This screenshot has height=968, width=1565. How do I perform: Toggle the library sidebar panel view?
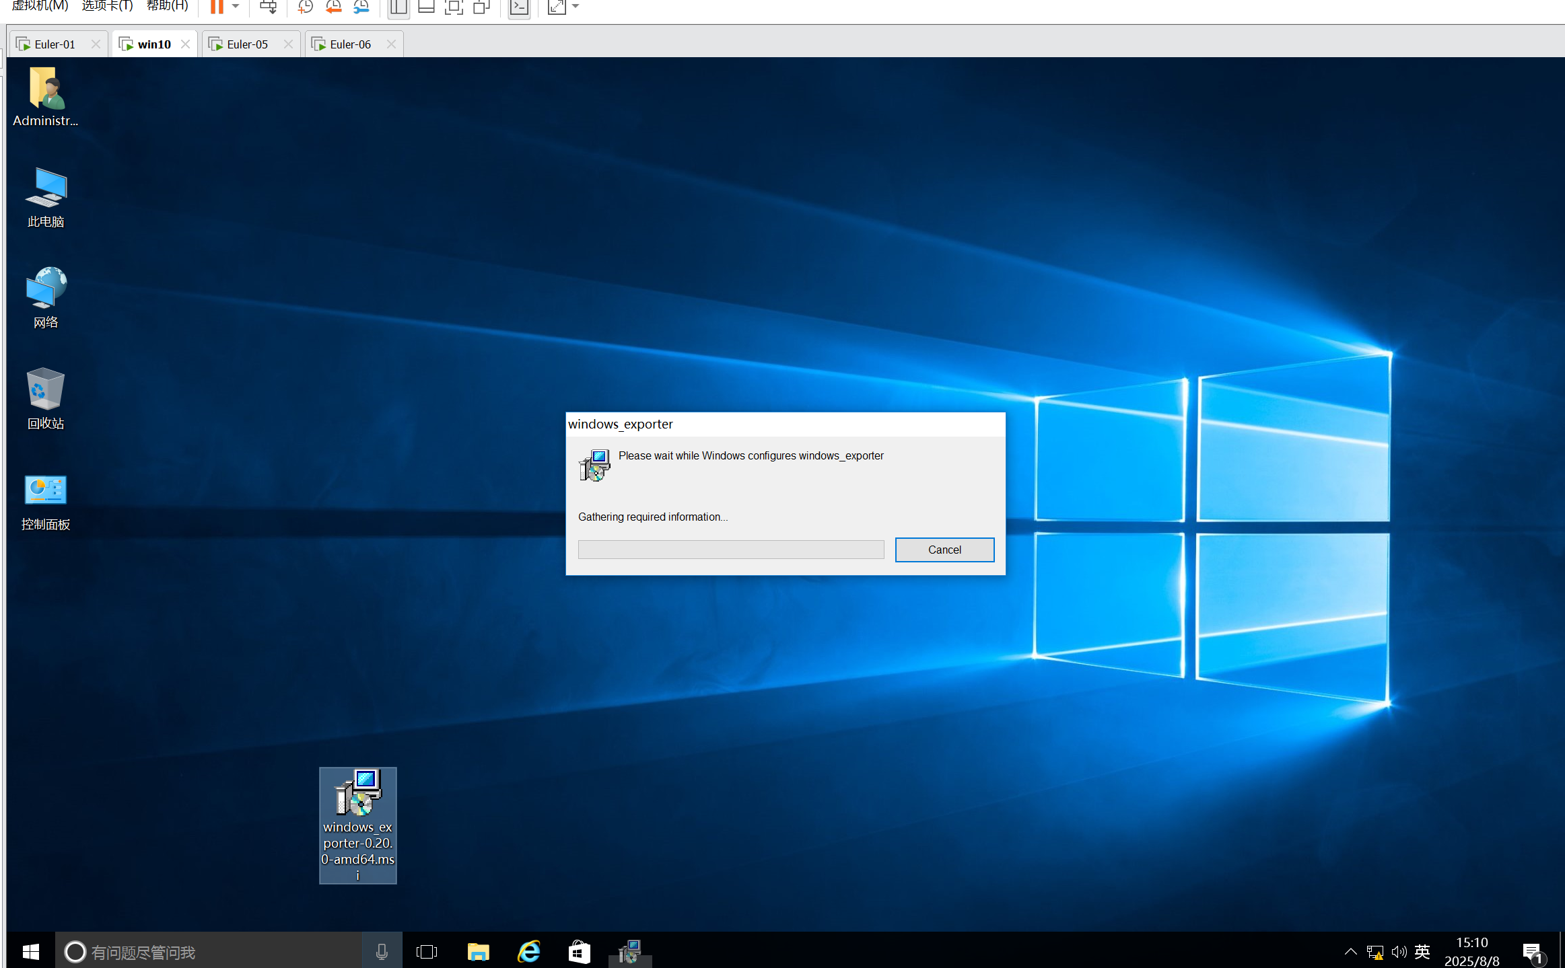tap(398, 7)
